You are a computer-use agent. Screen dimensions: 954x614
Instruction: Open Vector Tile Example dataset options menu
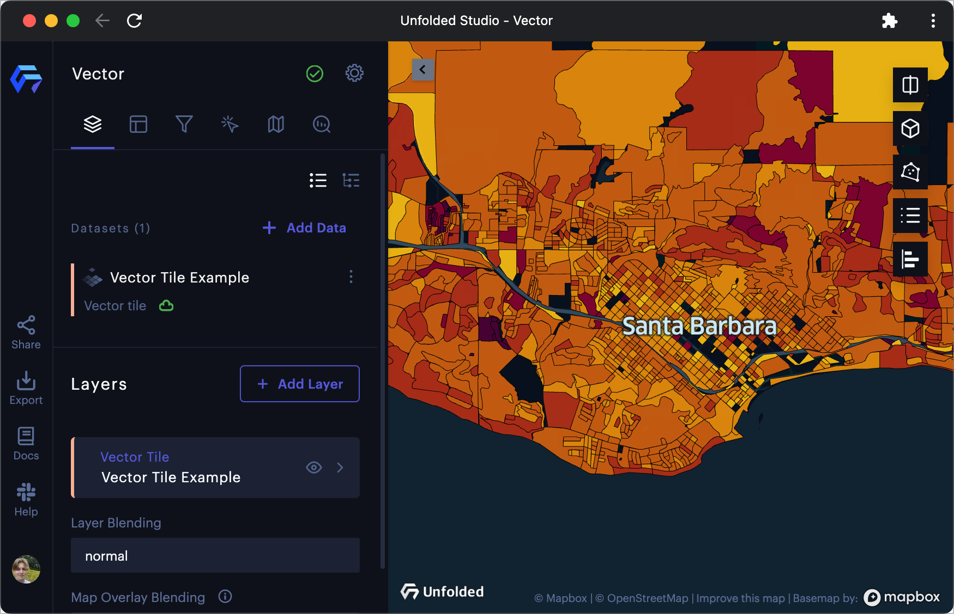coord(351,277)
